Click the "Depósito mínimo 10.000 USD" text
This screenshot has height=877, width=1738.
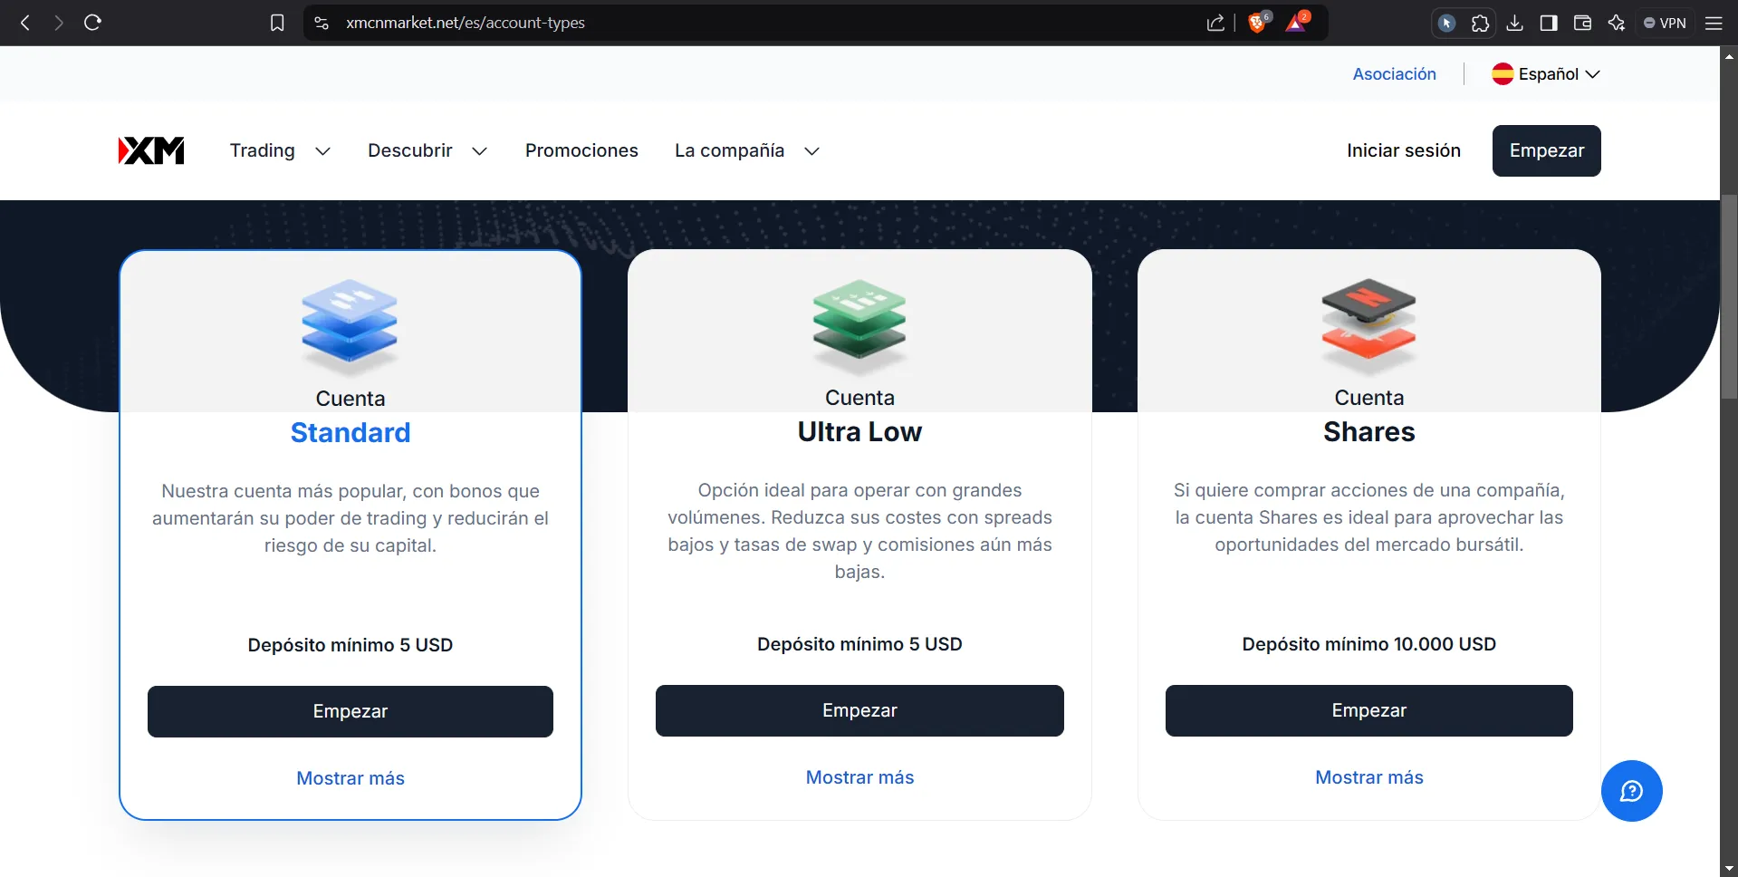click(1368, 644)
